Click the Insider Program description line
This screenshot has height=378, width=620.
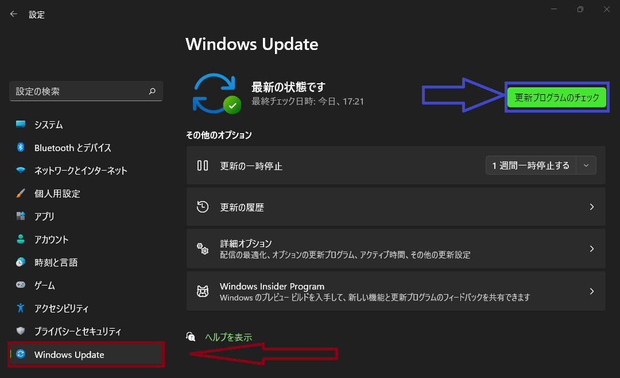point(375,297)
